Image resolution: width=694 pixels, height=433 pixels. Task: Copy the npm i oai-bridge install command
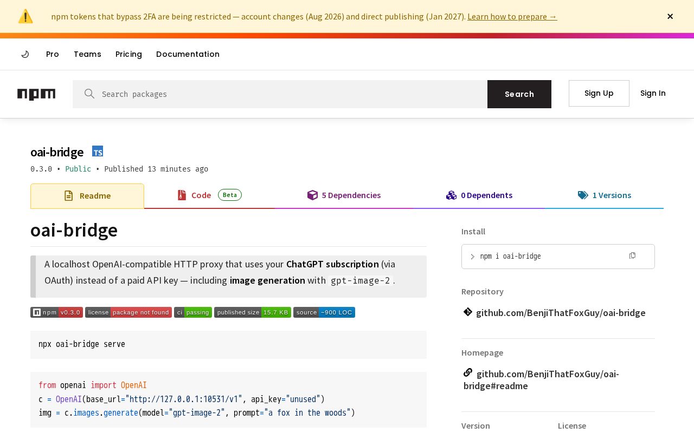tap(632, 256)
